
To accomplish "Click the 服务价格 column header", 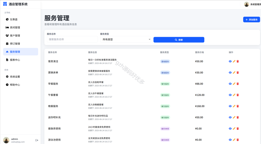I will pyautogui.click(x=199, y=52).
